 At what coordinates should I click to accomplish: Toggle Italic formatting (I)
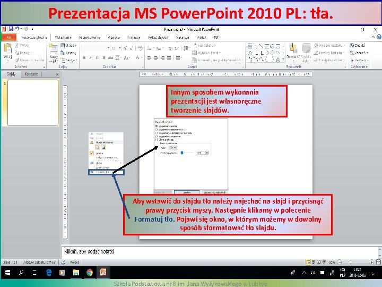(90, 57)
